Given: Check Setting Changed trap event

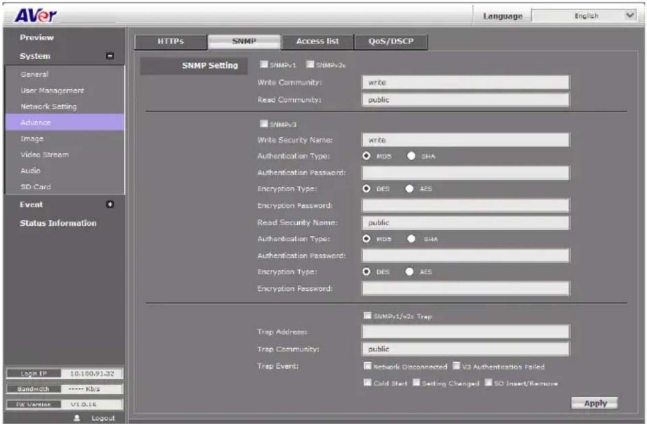Looking at the screenshot, I should pos(416,383).
